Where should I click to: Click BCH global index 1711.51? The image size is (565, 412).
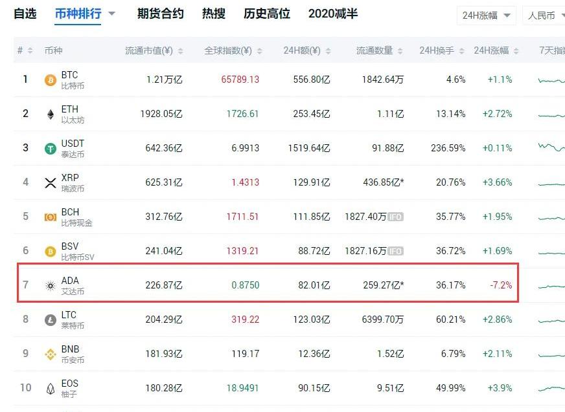tap(242, 217)
